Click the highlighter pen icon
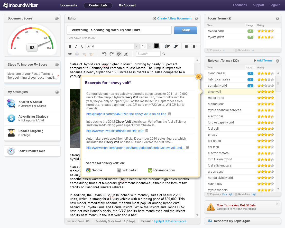The height and width of the screenshot is (228, 285). 126,54
